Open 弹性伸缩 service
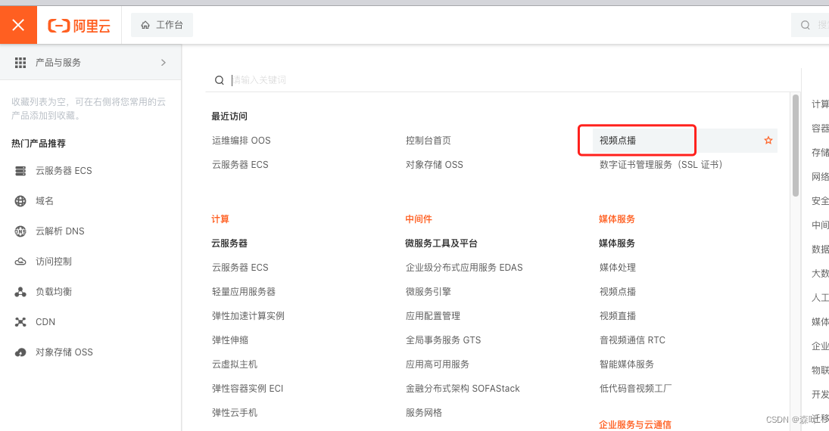The width and height of the screenshot is (829, 431). click(x=230, y=340)
